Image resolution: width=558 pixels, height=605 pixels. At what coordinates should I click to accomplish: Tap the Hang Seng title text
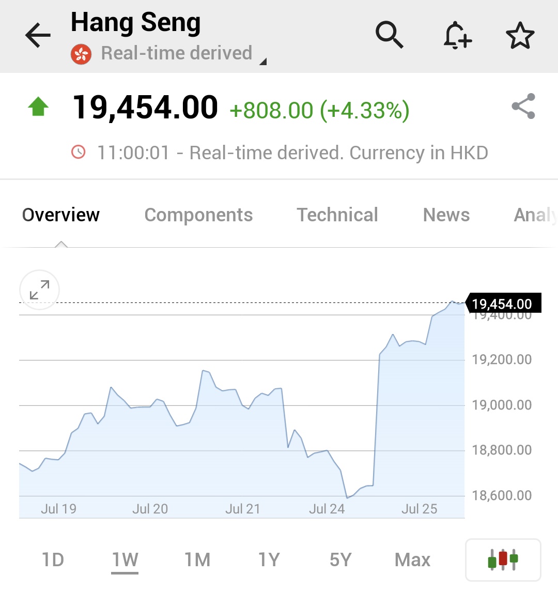(x=136, y=23)
